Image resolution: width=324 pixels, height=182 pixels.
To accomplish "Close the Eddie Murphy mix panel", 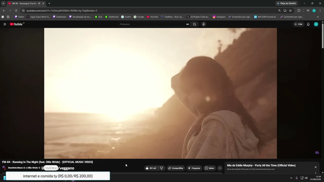I will coord(316,167).
